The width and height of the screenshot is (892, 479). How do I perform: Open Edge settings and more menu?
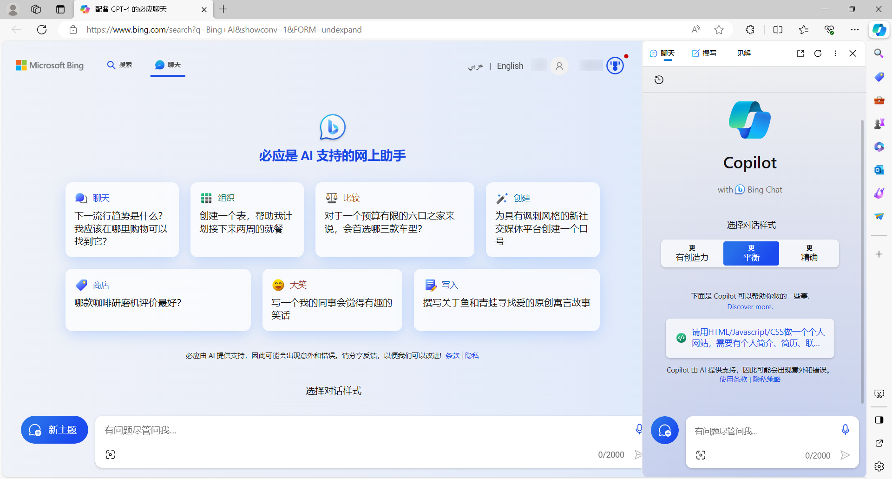click(x=855, y=30)
